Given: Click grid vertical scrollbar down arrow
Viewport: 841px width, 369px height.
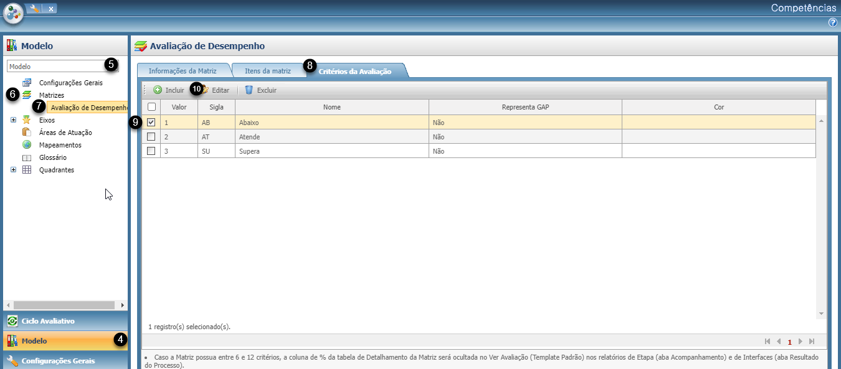Looking at the screenshot, I should pos(821,314).
